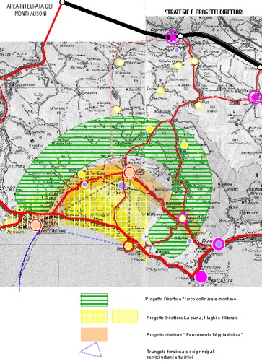The height and width of the screenshot is (361, 262).
Task: Click the pale yellow vertical-striped legend swatch
Action: coord(125,316)
